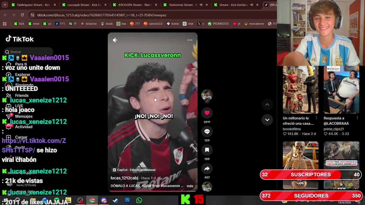Expand the caption with 'más'
Image resolution: width=365 pixels, height=205 pixels.
tap(190, 186)
